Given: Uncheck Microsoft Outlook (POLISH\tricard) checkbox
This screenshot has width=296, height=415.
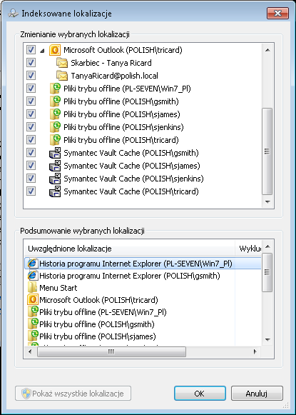Looking at the screenshot, I should click(x=31, y=50).
